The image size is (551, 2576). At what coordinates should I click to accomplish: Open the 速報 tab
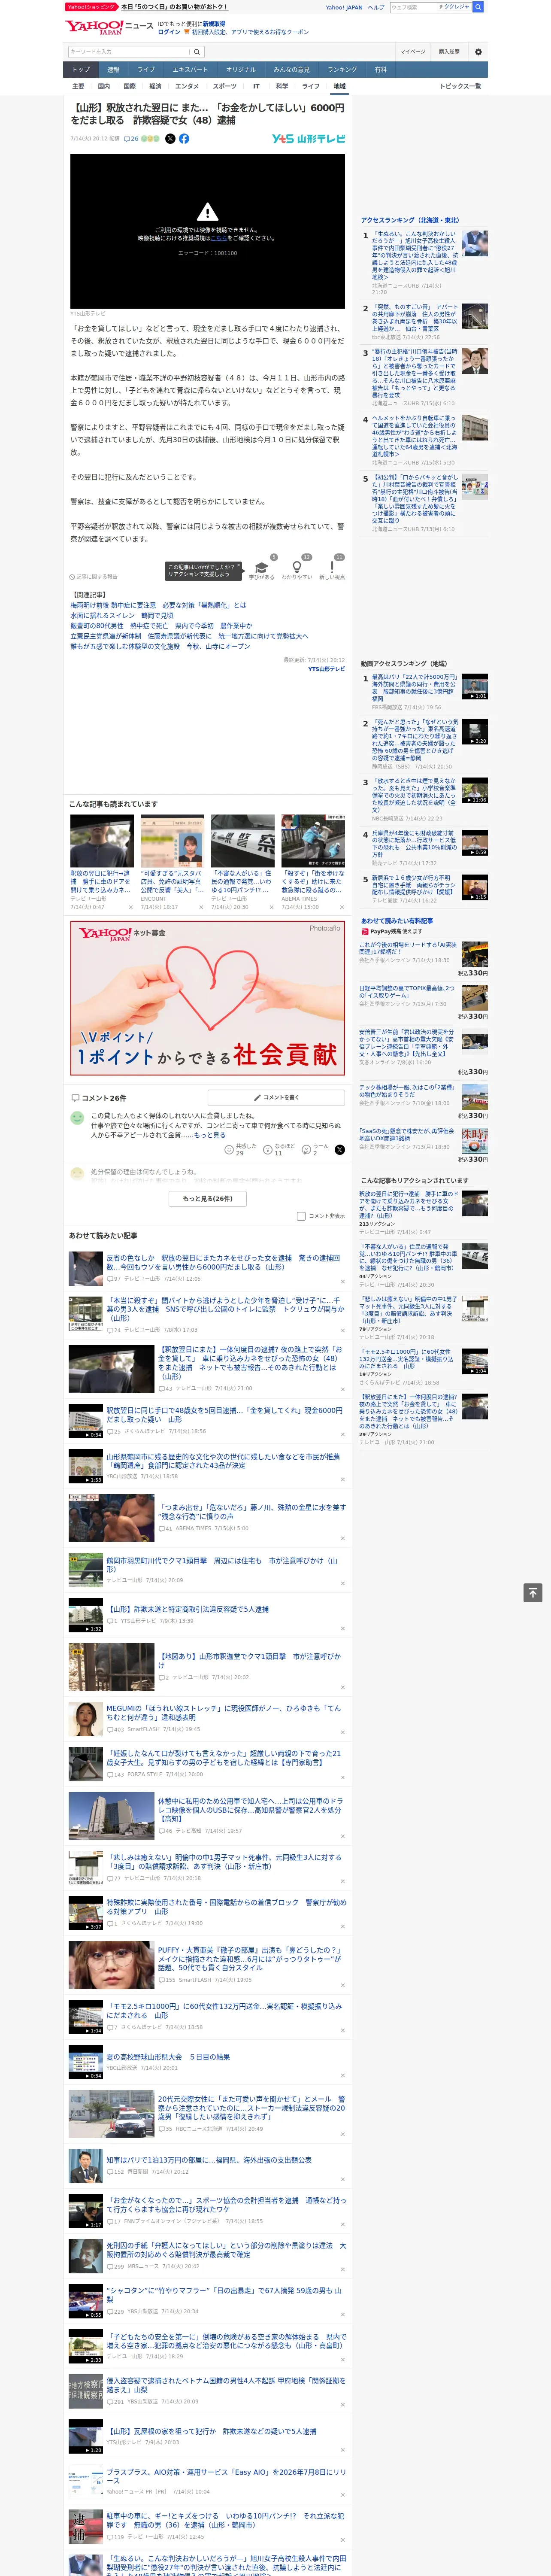113,70
